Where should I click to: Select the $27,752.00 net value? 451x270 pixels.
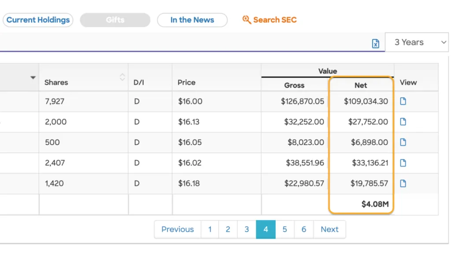368,122
